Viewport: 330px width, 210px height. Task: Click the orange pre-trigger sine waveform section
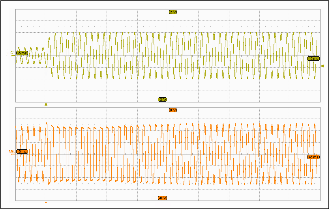pos(28,154)
